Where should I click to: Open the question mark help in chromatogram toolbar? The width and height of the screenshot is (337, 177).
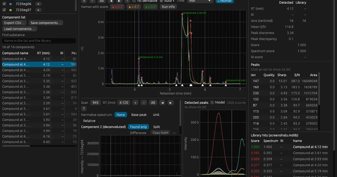(x=127, y=1)
